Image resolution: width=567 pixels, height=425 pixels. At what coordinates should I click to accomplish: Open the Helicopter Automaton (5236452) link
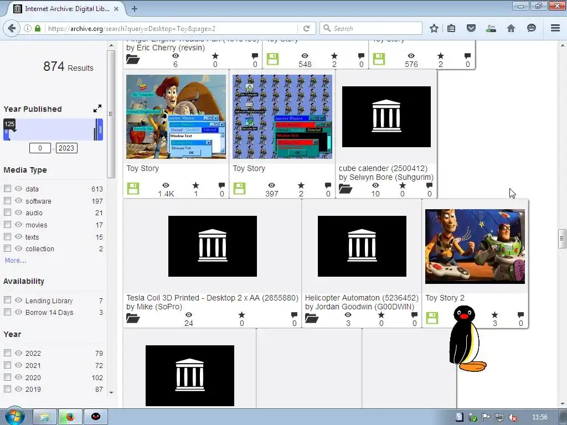[362, 298]
